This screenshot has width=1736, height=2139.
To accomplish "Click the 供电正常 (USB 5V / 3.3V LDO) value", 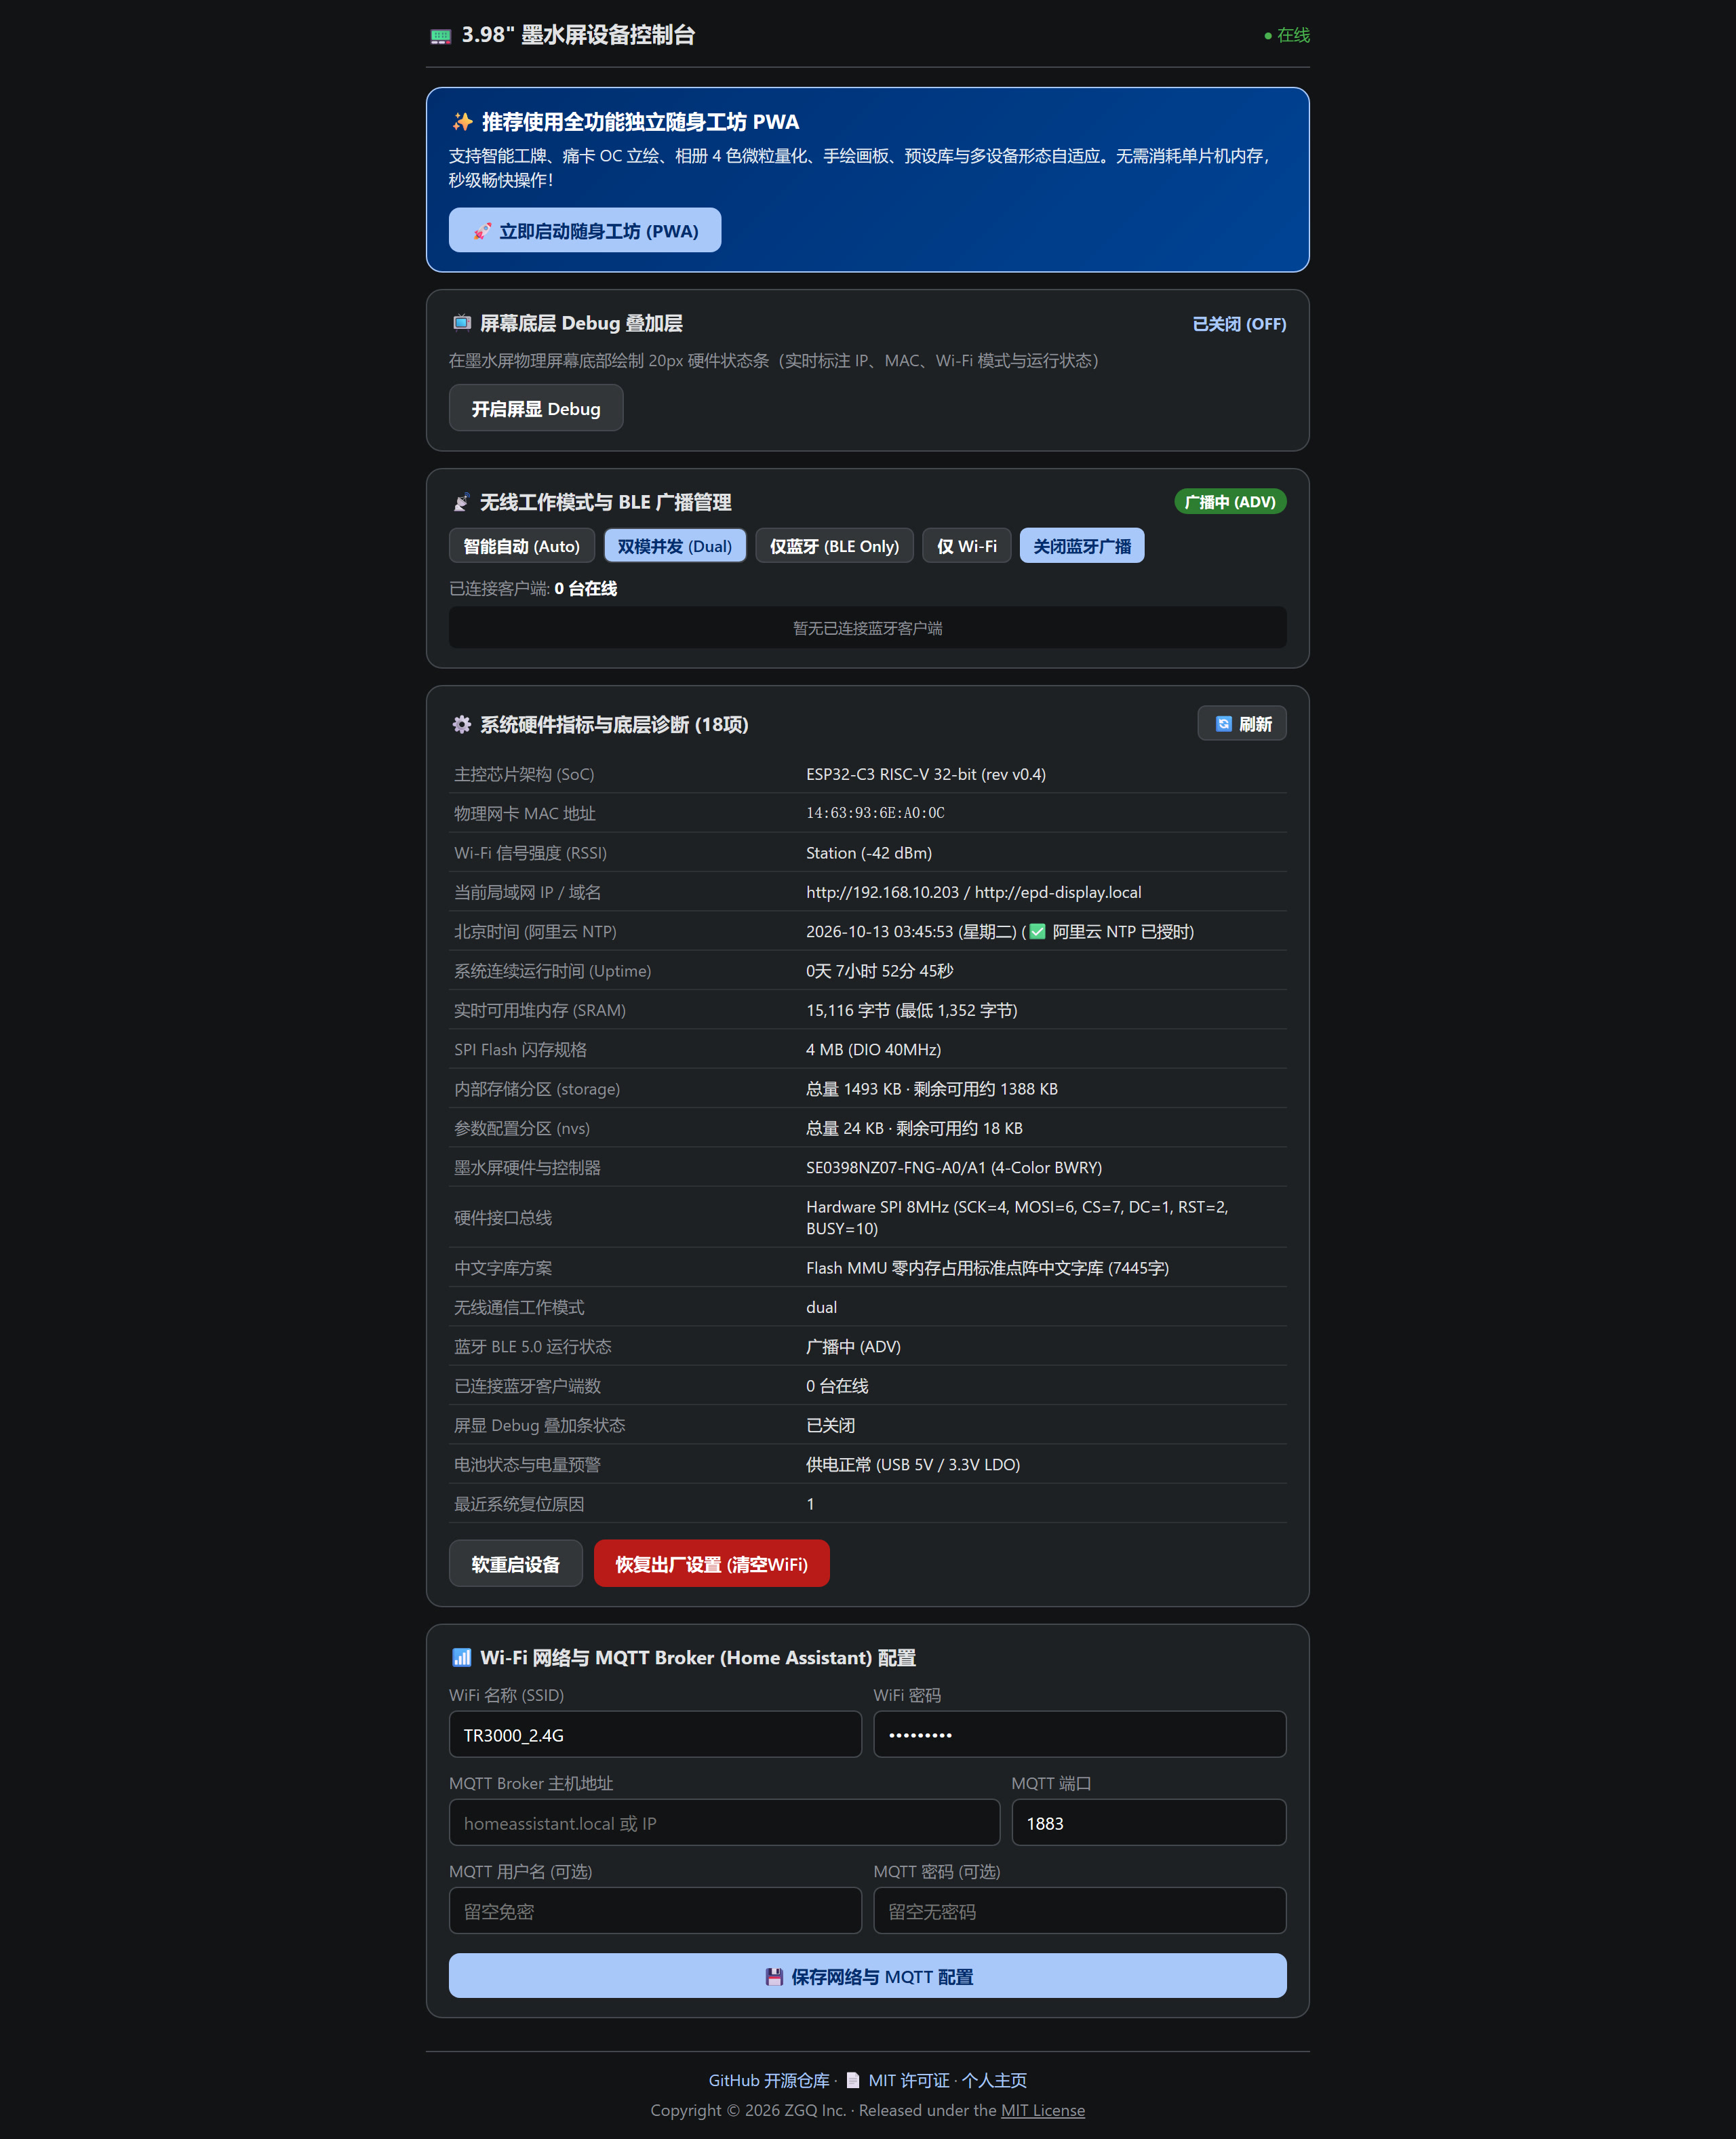I will tap(913, 1464).
